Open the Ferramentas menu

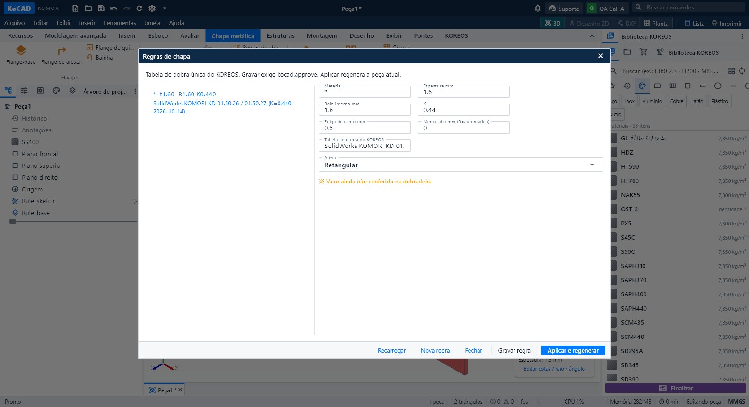tap(120, 23)
